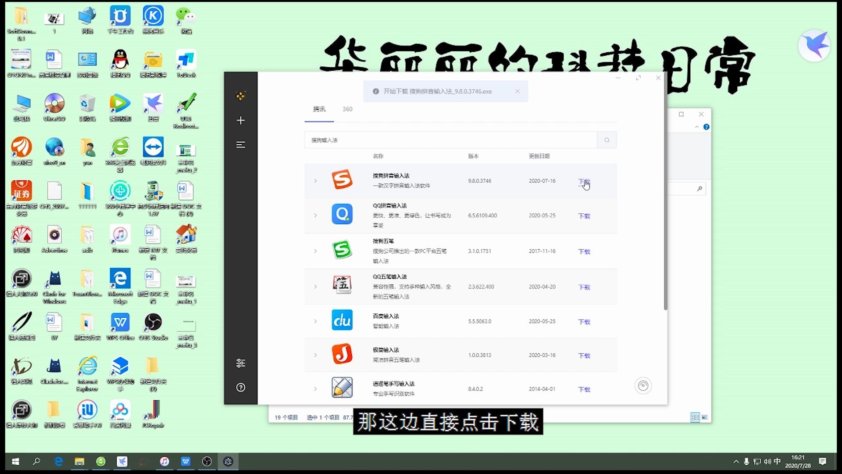This screenshot has width=842, height=474.
Task: Click the date 2017-11-16 in the 搜狗五笔 row
Action: point(542,251)
